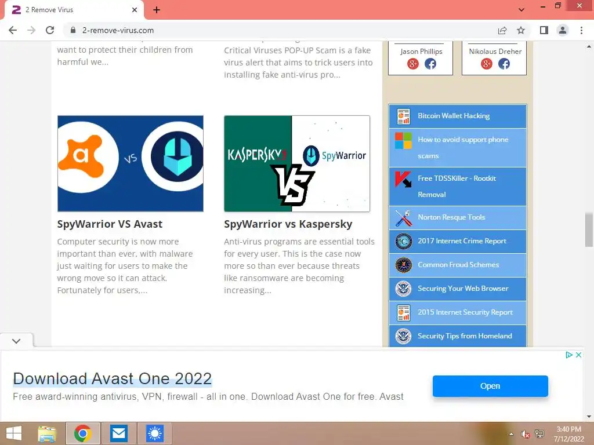
Task: Click the address bar URL field
Action: (x=280, y=30)
